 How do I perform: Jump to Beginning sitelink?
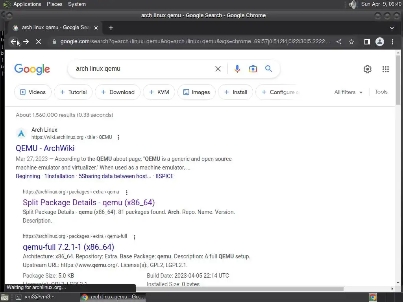pyautogui.click(x=28, y=176)
